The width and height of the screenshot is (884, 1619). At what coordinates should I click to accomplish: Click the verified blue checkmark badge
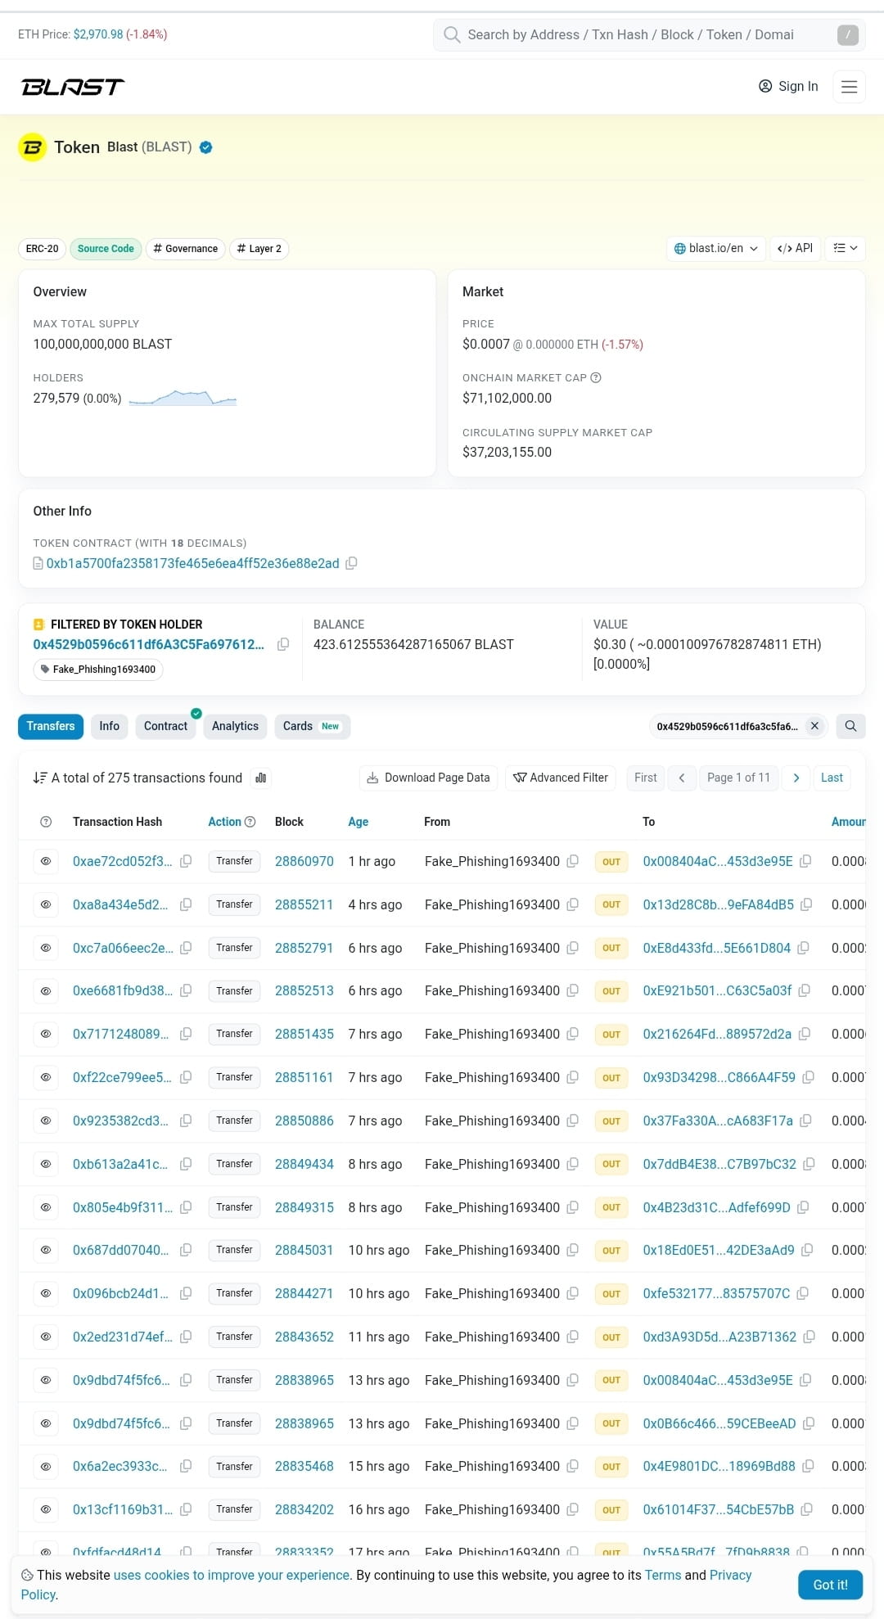click(x=206, y=147)
